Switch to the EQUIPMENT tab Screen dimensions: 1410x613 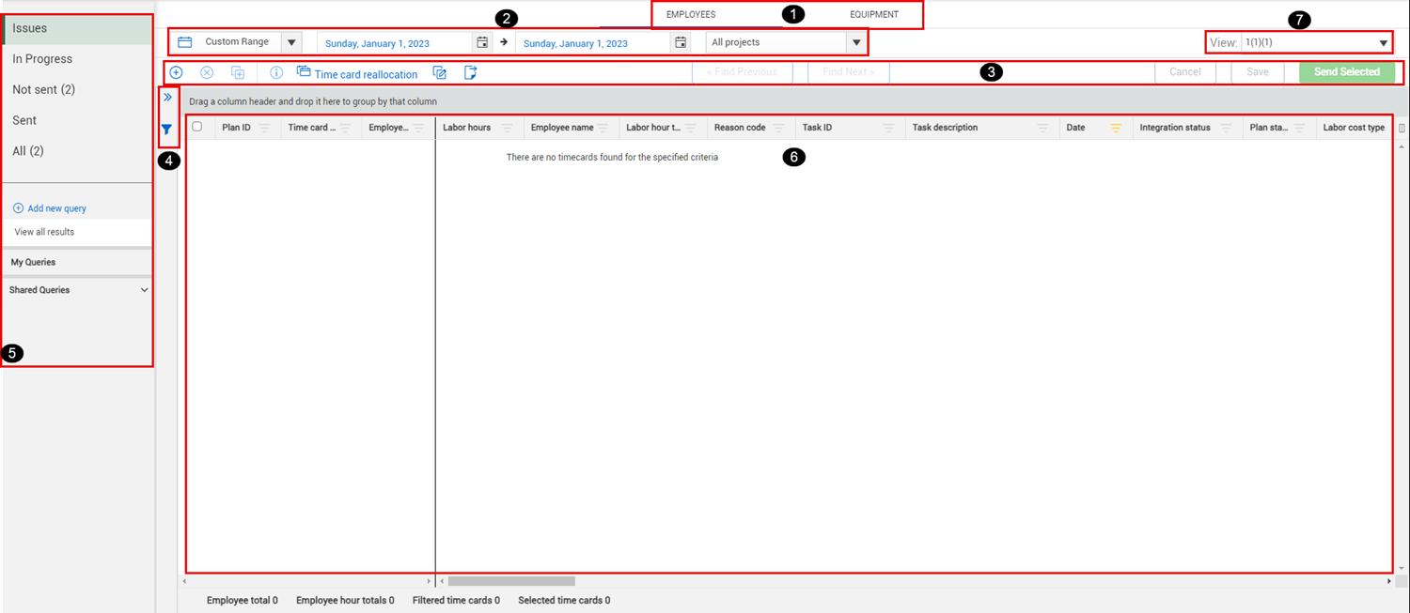[x=874, y=14]
